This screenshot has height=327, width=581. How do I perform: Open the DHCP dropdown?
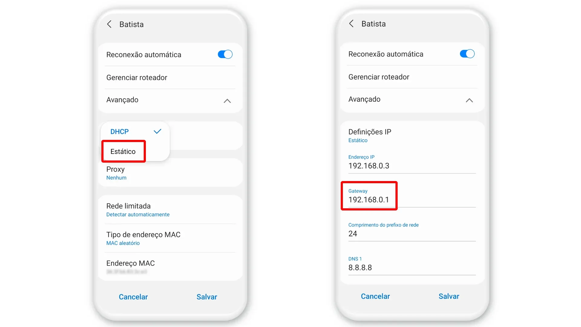[x=119, y=131]
